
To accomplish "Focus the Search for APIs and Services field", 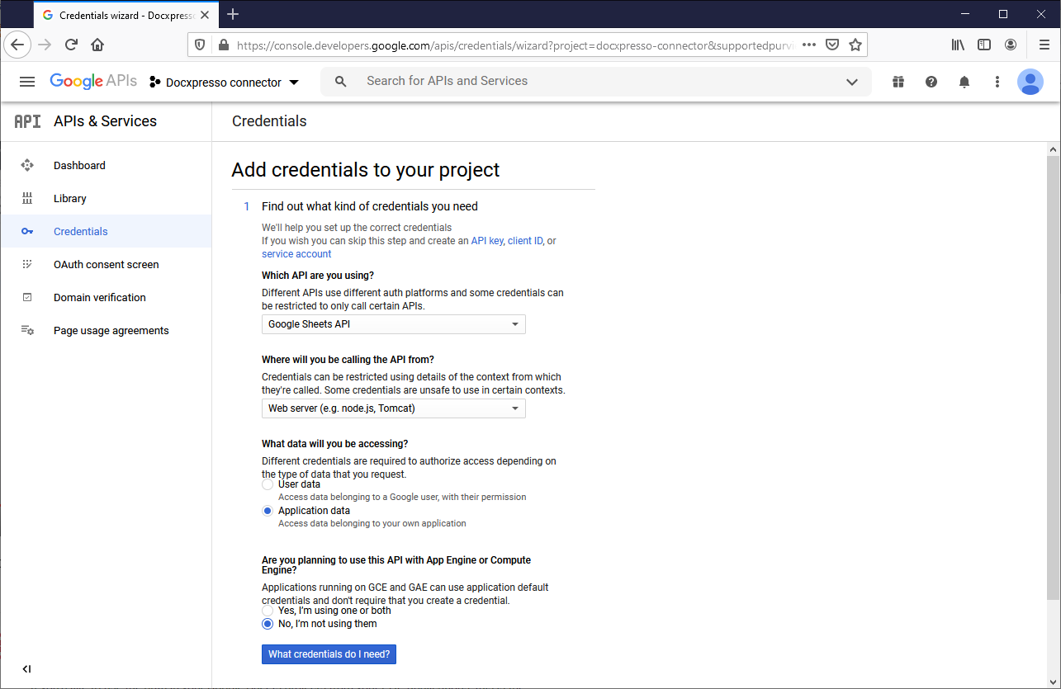I will click(x=594, y=81).
